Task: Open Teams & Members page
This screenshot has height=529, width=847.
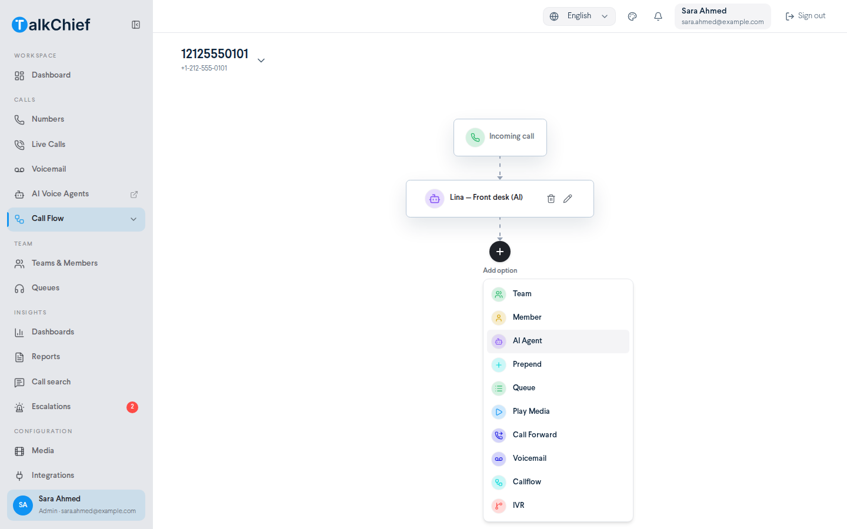Action: [76, 263]
